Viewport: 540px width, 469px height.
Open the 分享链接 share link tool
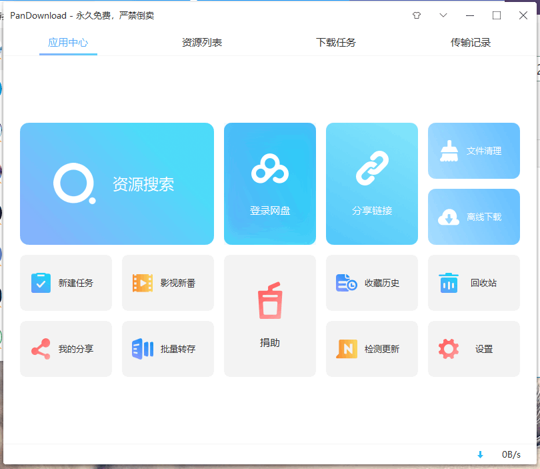point(371,183)
